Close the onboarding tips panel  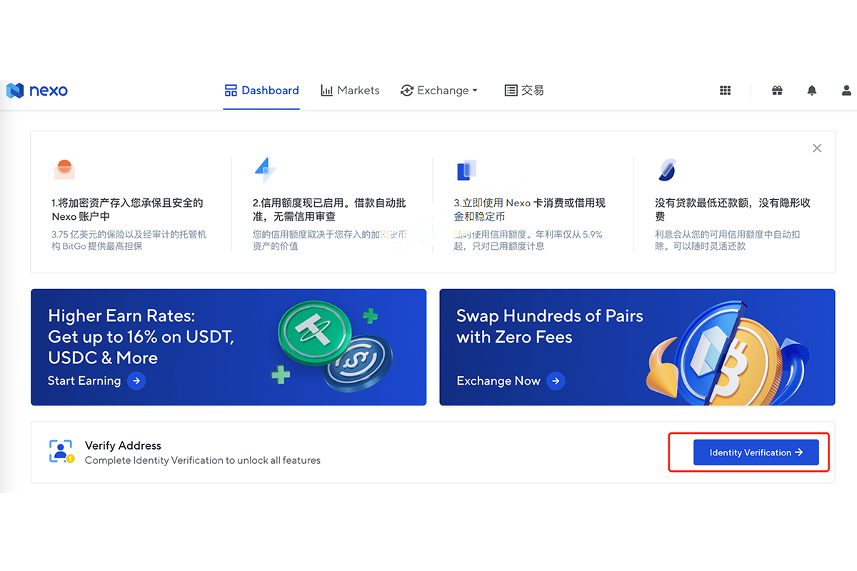(817, 148)
